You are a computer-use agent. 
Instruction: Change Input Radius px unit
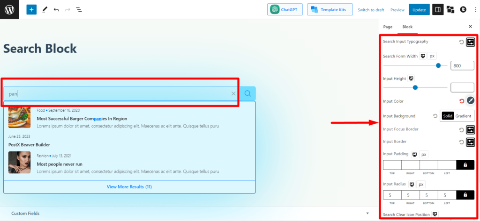click(421, 185)
